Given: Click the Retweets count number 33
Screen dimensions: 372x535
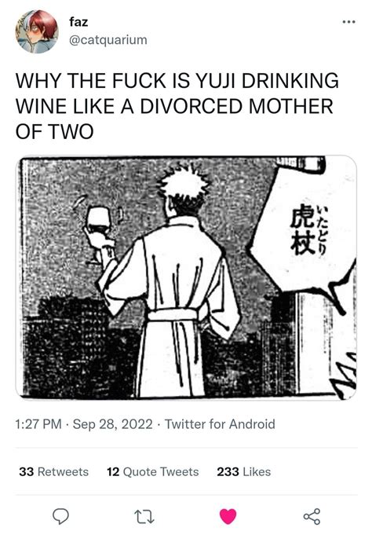Looking at the screenshot, I should (27, 471).
